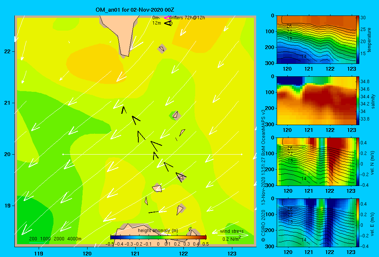This screenshot has width=379, height=257.
Task: Click longitude label 119 on main map
Action: 39,253
